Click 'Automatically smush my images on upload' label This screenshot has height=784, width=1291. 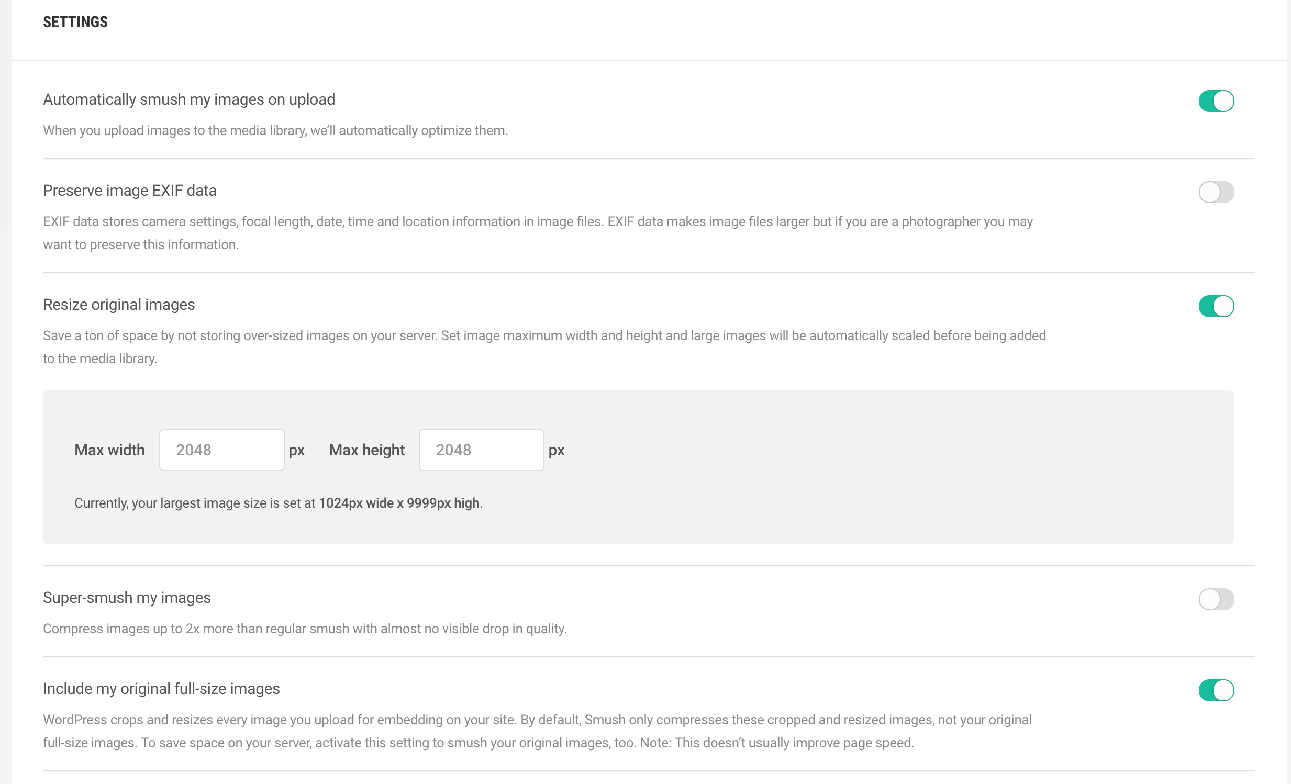point(189,99)
